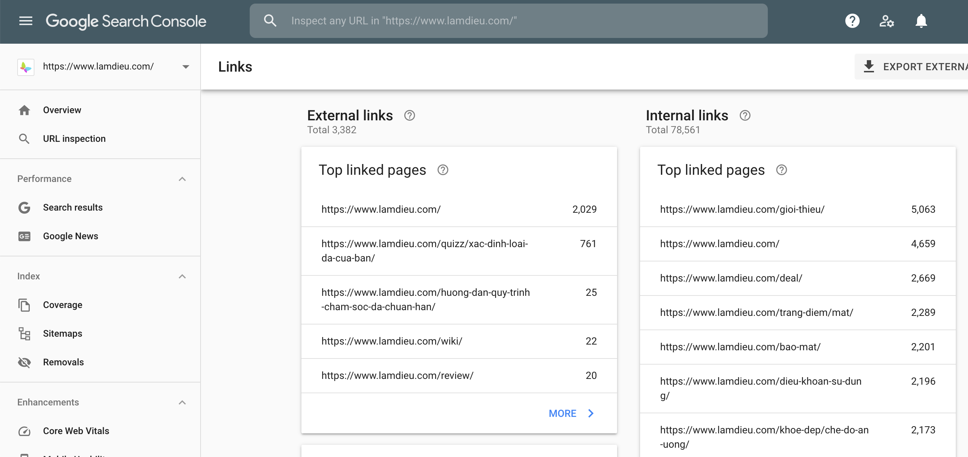Click the https://www.lamdieu.com/ property name
The image size is (968, 457).
pos(98,66)
